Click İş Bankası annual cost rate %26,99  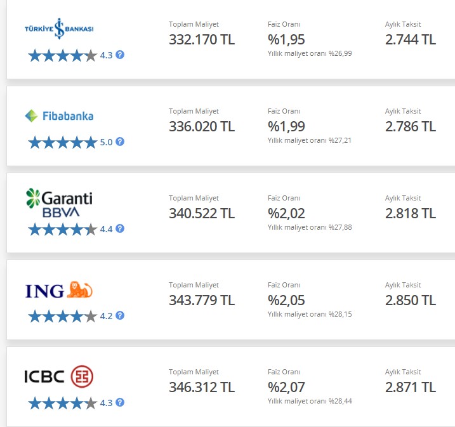310,53
